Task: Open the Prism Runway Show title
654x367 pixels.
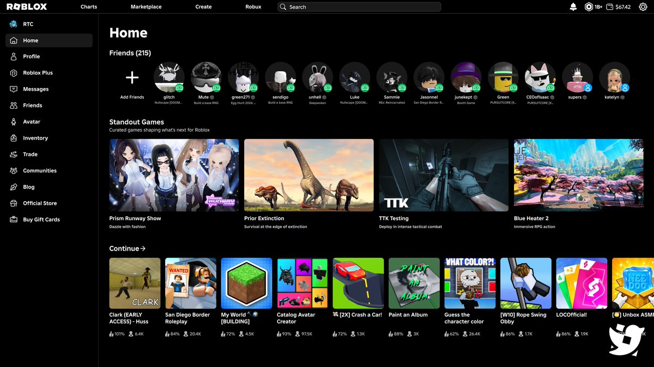Action: (x=135, y=219)
